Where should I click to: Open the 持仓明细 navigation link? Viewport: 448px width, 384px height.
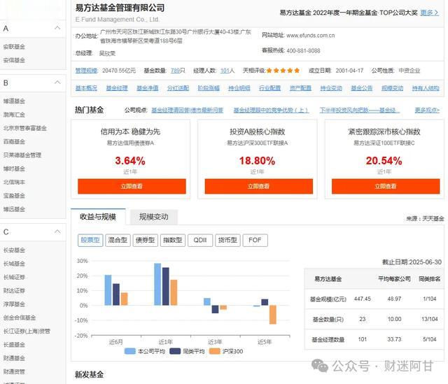239,88
